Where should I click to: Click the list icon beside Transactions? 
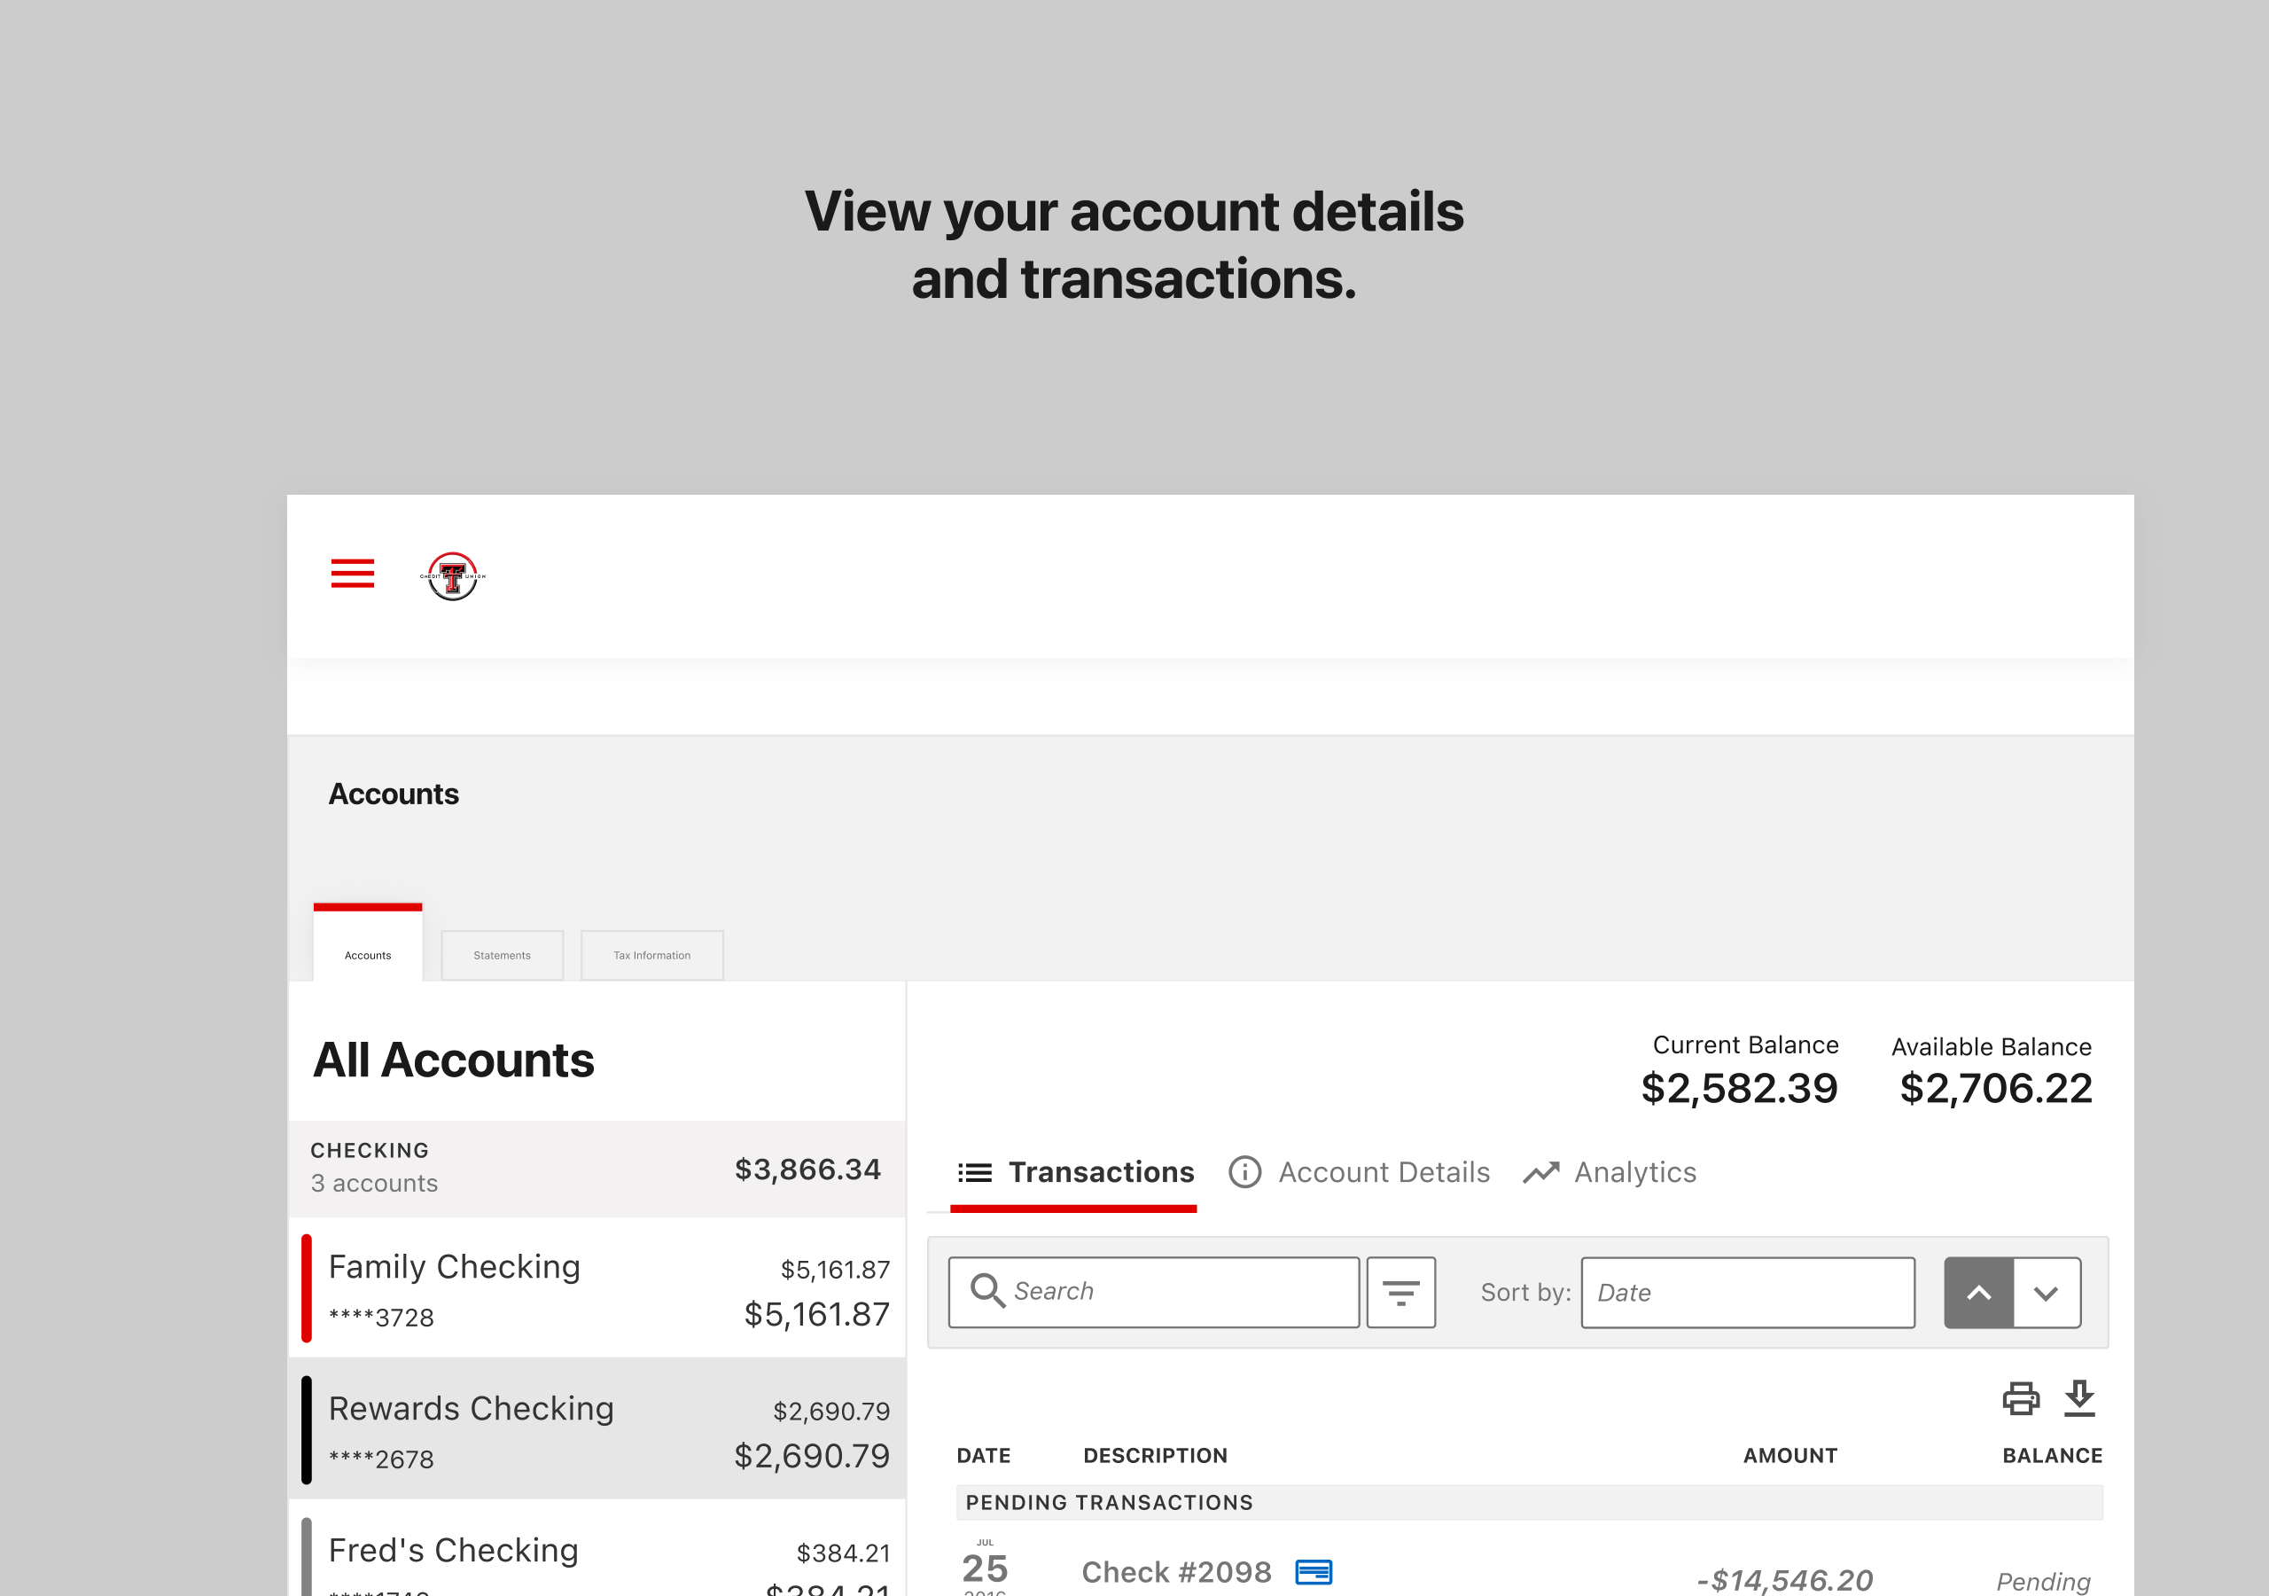pos(974,1173)
